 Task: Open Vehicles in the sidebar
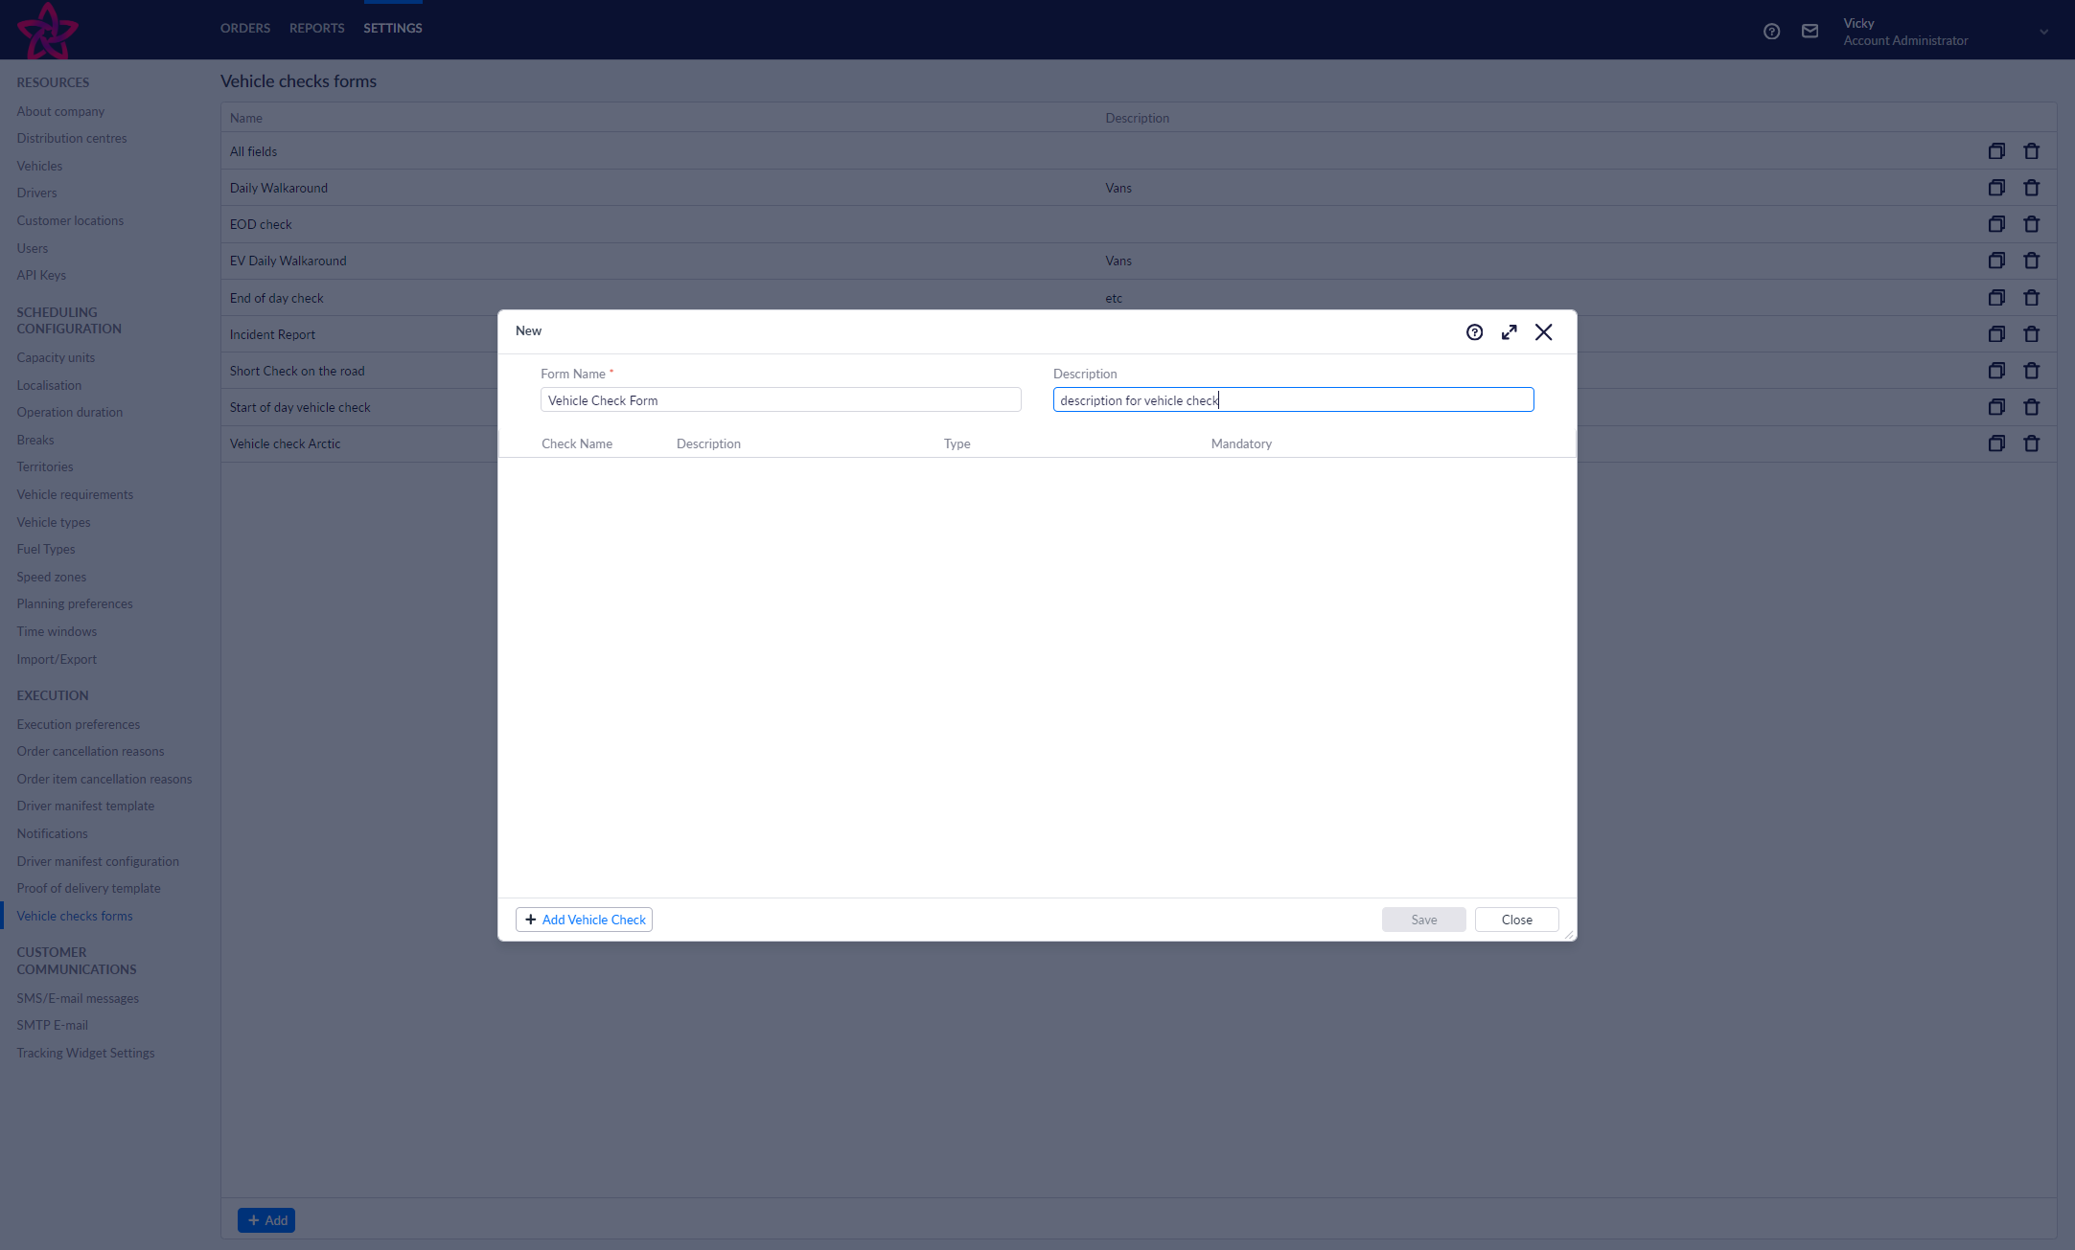pyautogui.click(x=39, y=166)
